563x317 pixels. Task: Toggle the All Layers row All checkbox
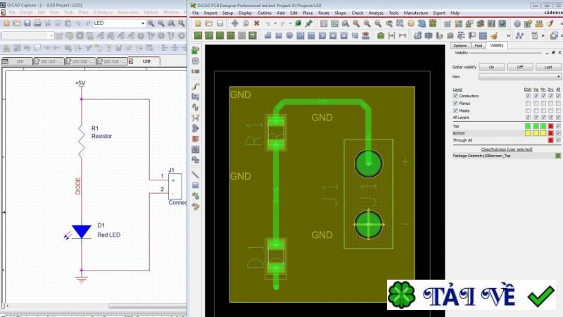(x=558, y=118)
